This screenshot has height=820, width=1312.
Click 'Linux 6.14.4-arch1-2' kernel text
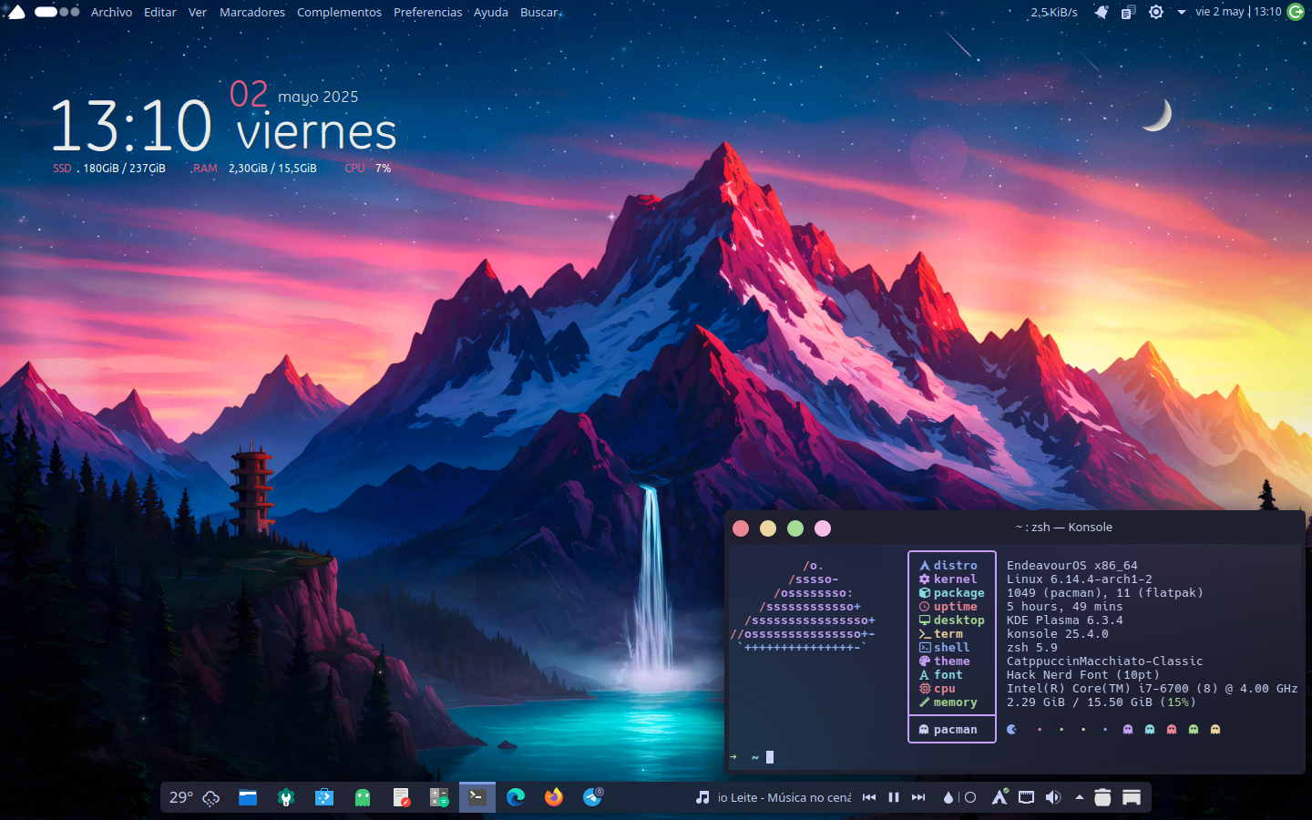[1080, 579]
